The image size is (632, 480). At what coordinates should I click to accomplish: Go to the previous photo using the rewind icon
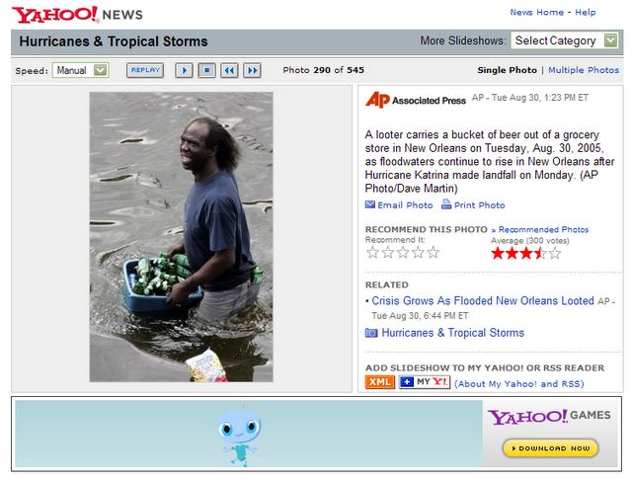229,70
